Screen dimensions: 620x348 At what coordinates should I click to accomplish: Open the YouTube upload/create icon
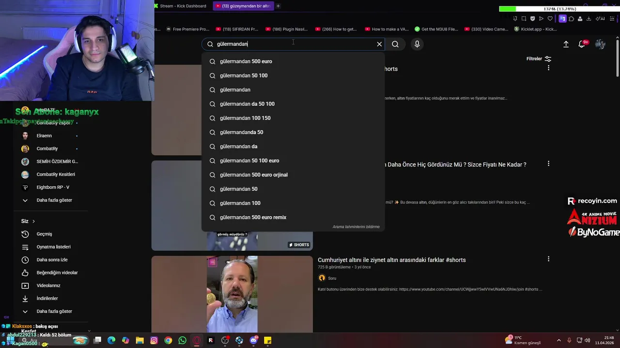point(566,44)
